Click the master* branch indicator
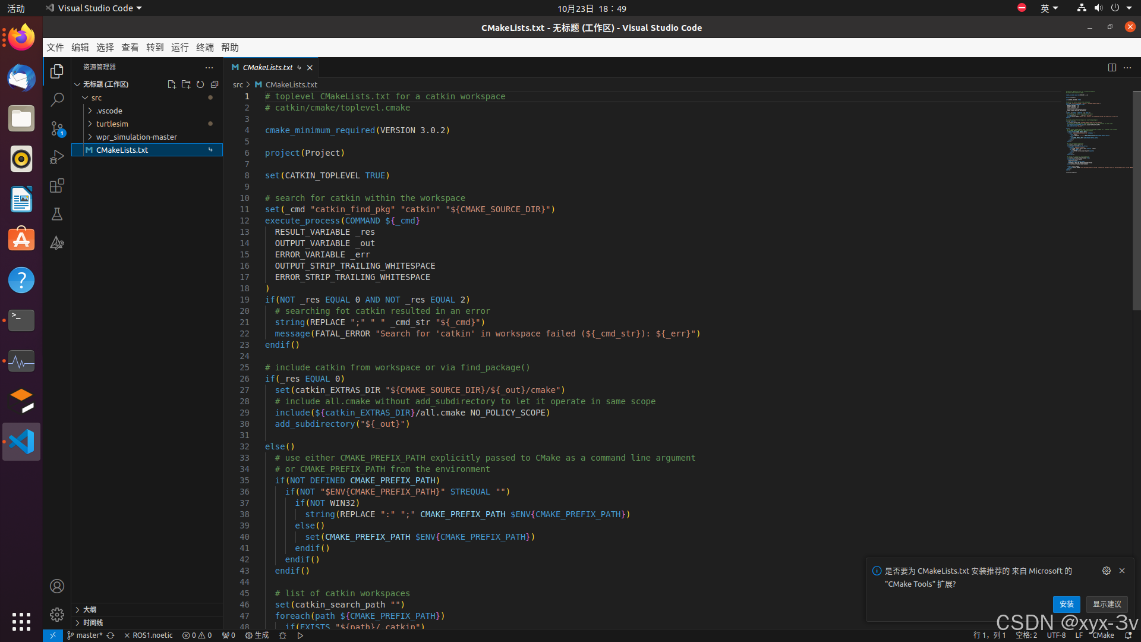 [86, 635]
